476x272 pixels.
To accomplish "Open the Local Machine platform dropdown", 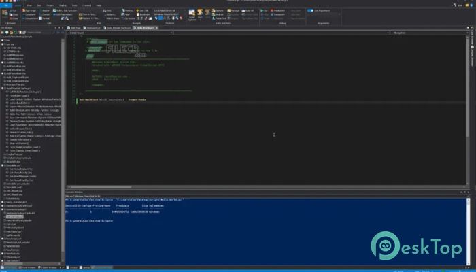I will click(x=166, y=11).
